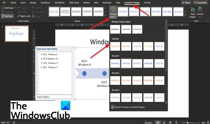The image size is (210, 124).
Task: Select fourth Accent 1 color option
Action: (148, 63)
